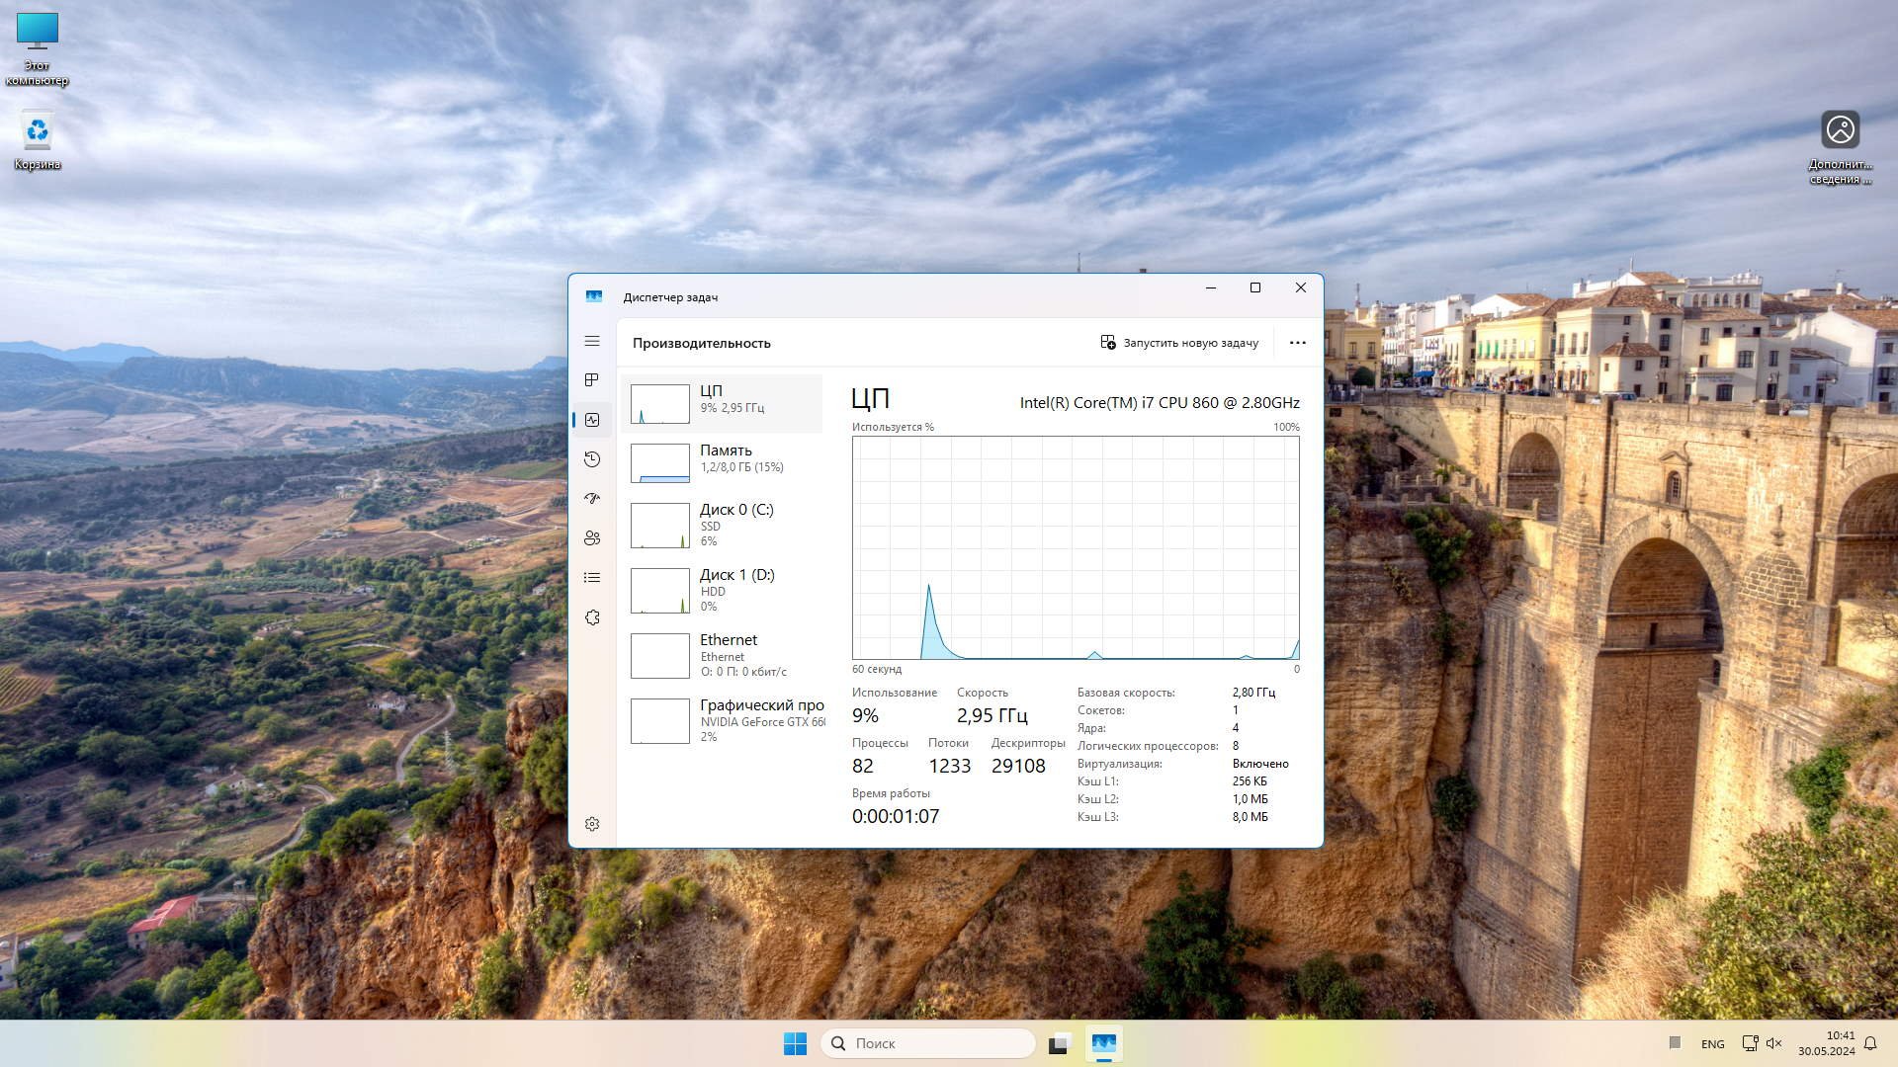Open Services page puzzle icon
Viewport: 1898px width, 1067px height.
592,617
